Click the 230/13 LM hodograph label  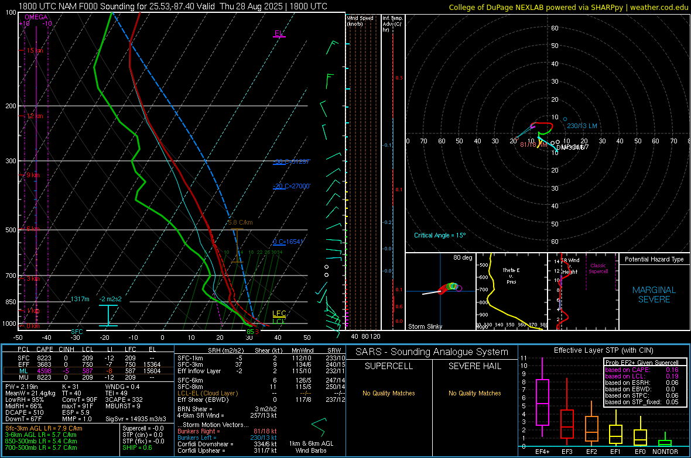click(581, 126)
